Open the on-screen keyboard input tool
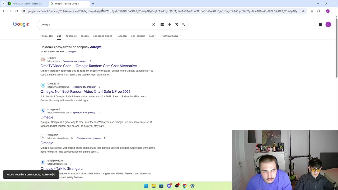Screen dimensions: 338x190 (162, 25)
